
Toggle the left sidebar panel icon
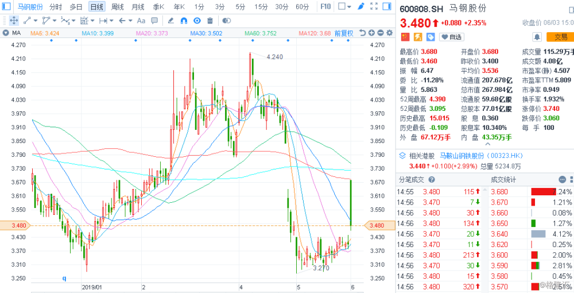[6, 6]
